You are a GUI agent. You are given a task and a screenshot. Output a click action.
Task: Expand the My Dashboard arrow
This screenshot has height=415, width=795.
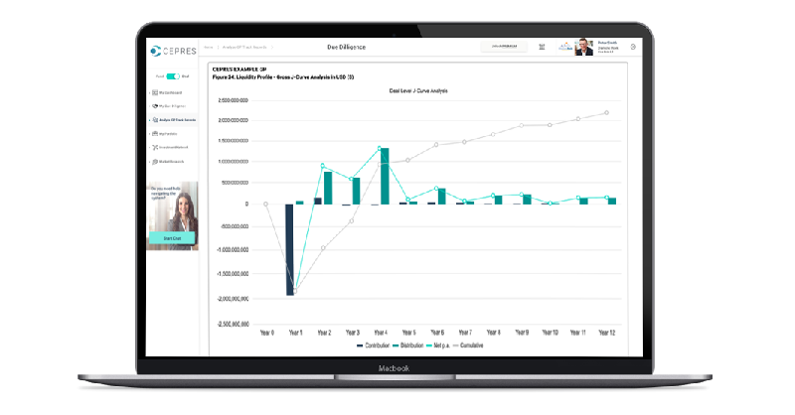click(x=150, y=92)
